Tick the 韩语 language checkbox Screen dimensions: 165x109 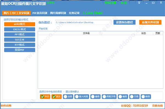click(146, 97)
